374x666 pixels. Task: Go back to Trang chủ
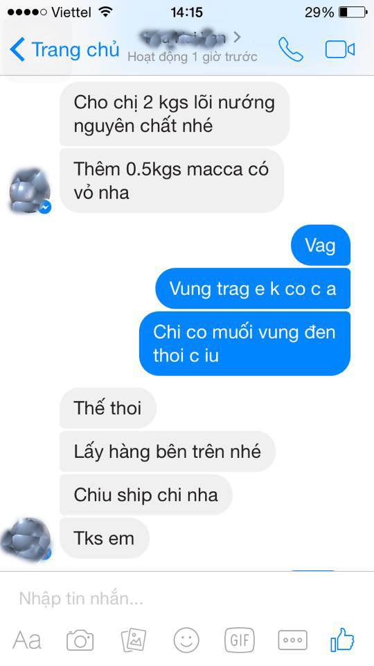click(64, 50)
